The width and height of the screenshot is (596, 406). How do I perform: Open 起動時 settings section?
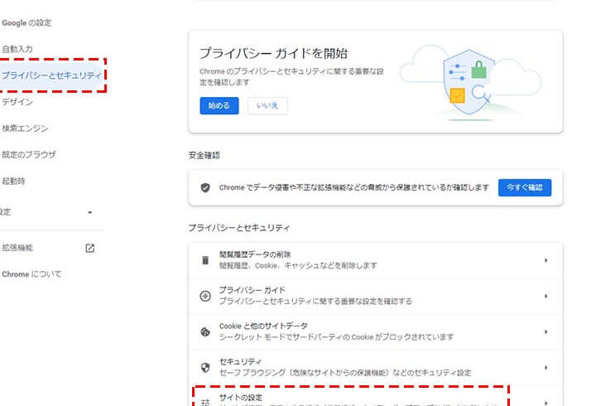[13, 181]
